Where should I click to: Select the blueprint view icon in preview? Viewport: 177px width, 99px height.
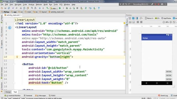point(133,18)
